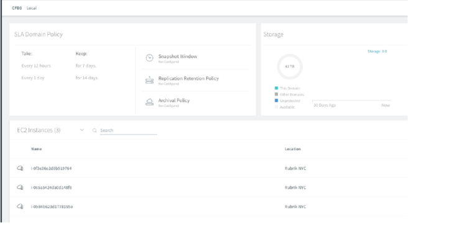Sort by the Location column header
Screen dimensions: 460x229
[293, 149]
